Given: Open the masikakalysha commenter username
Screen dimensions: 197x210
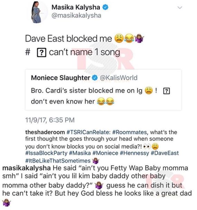Looking at the screenshot, I should pyautogui.click(x=26, y=168).
